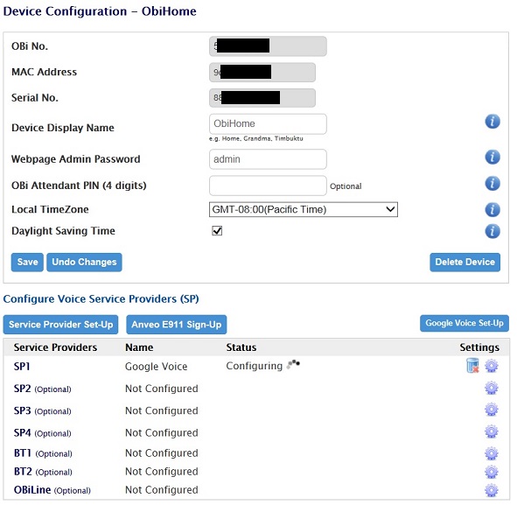This screenshot has height=505, width=517.
Task: Click 'Service Providers' column header
Action: pyautogui.click(x=55, y=347)
